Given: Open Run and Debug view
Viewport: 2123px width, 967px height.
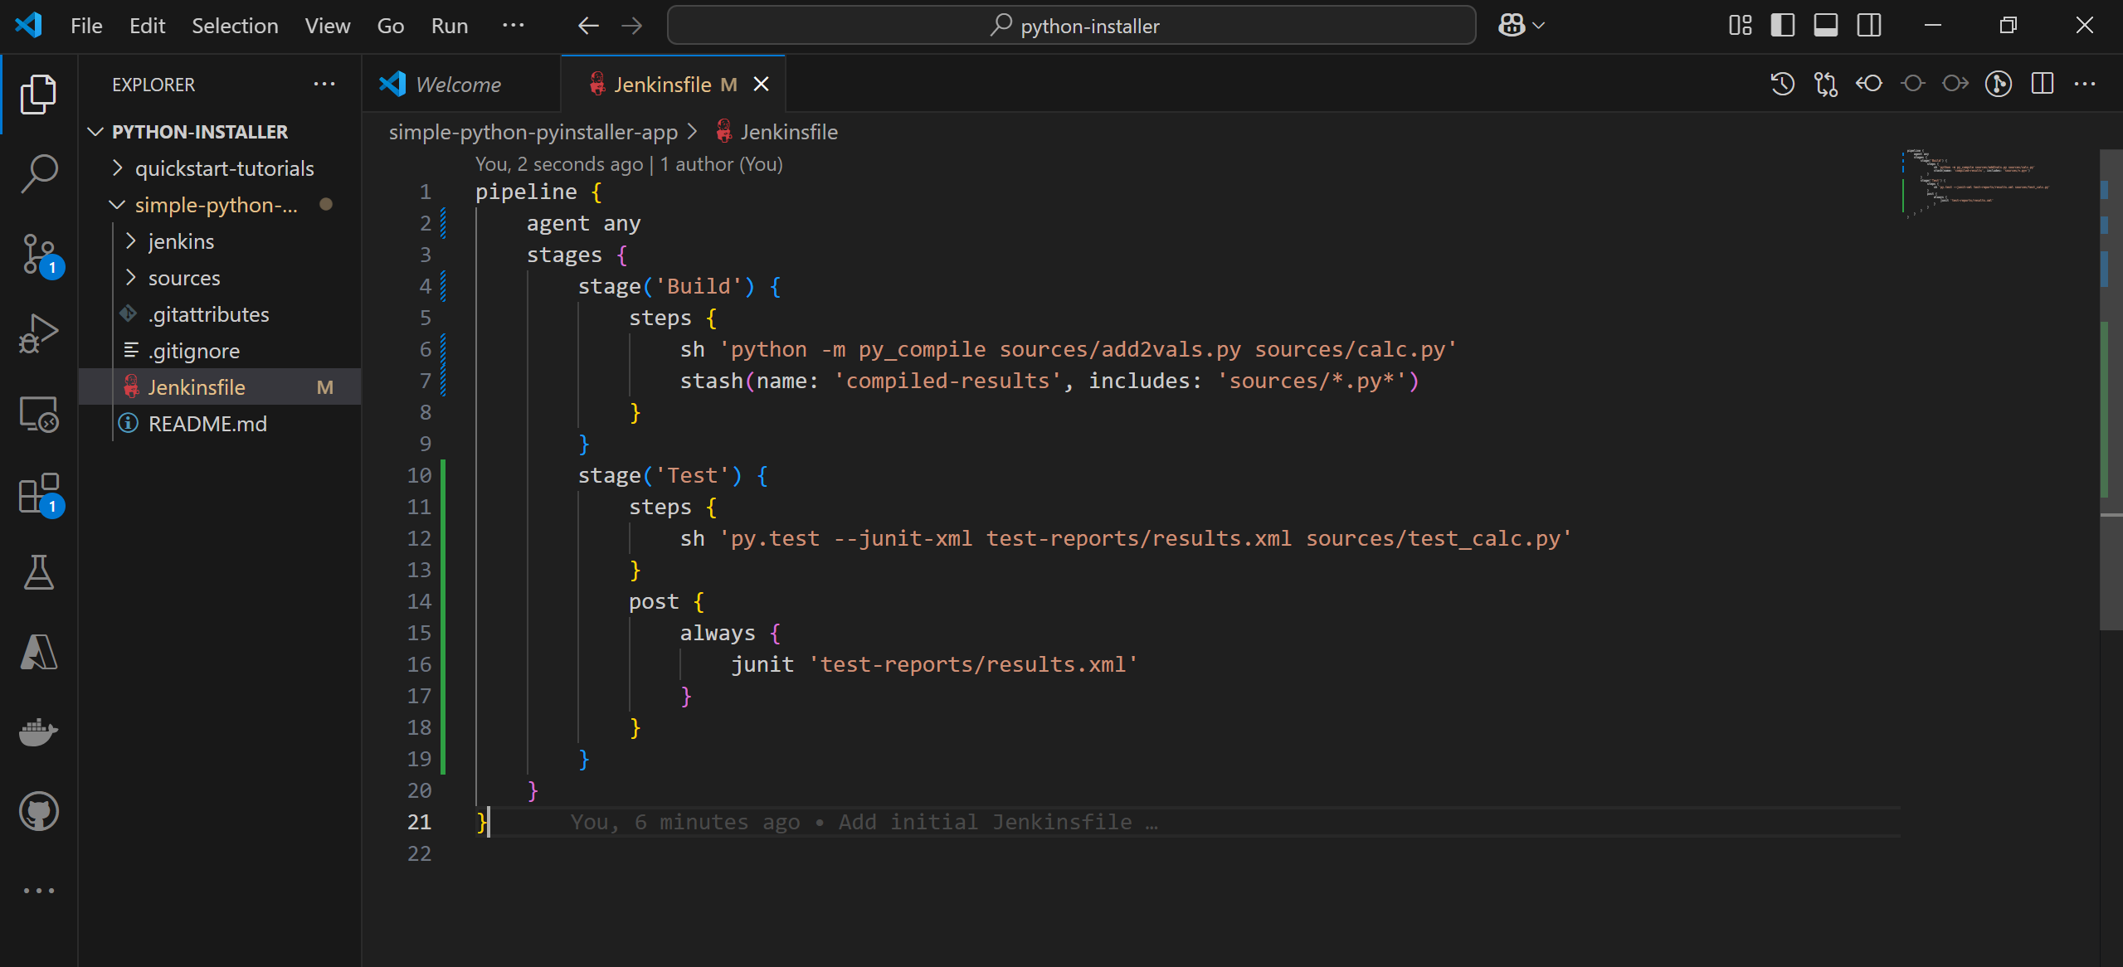Looking at the screenshot, I should [x=38, y=333].
